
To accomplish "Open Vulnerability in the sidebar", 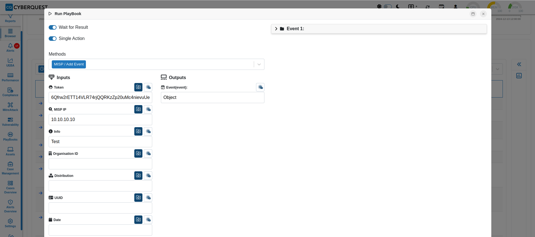I will click(x=10, y=122).
